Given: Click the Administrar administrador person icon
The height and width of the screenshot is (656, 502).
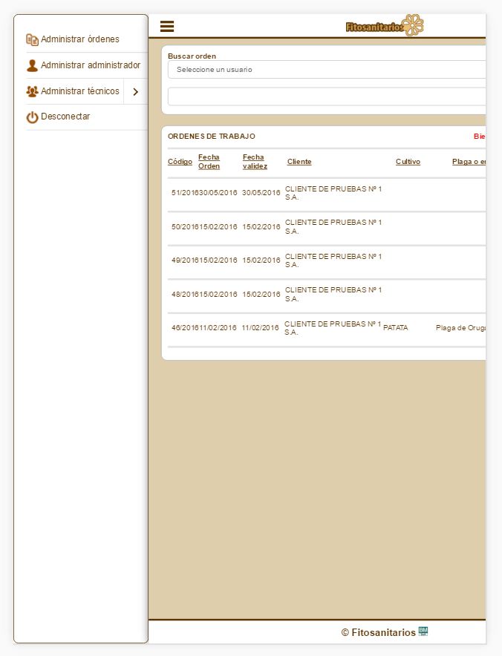Looking at the screenshot, I should (32, 65).
